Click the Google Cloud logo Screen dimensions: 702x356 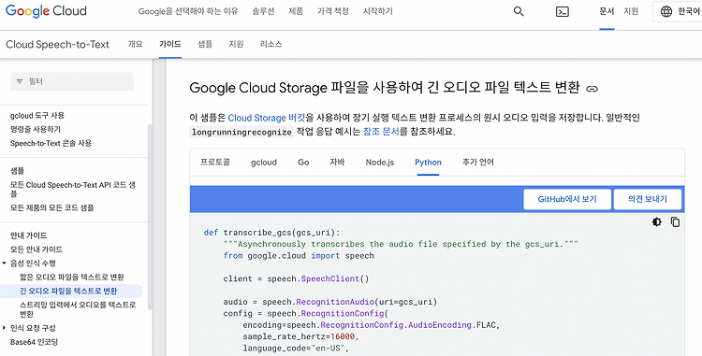46,11
